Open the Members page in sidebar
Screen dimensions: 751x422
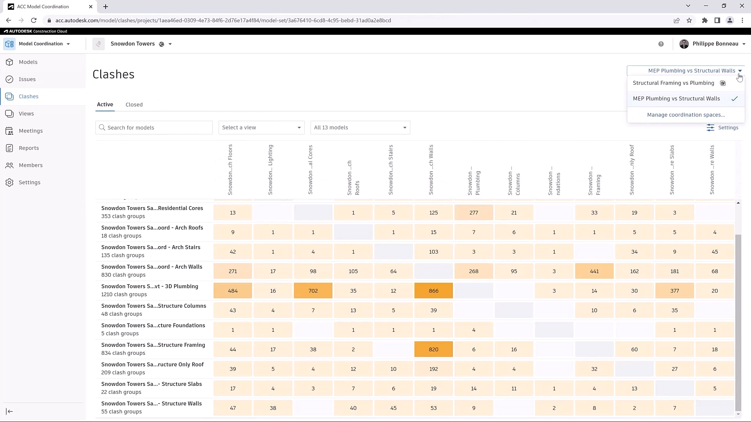pos(31,165)
